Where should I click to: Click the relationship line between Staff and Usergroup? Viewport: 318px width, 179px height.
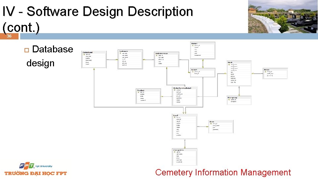tap(239, 91)
